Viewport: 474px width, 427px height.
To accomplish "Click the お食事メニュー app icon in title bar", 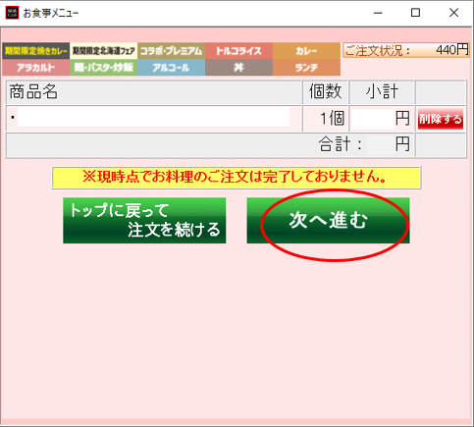I will tap(13, 13).
